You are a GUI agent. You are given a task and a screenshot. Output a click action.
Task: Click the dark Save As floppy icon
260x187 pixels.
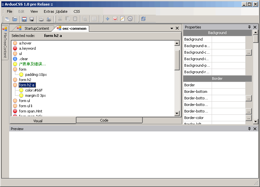(32, 19)
